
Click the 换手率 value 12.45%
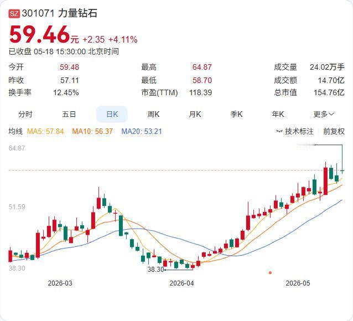coord(66,92)
